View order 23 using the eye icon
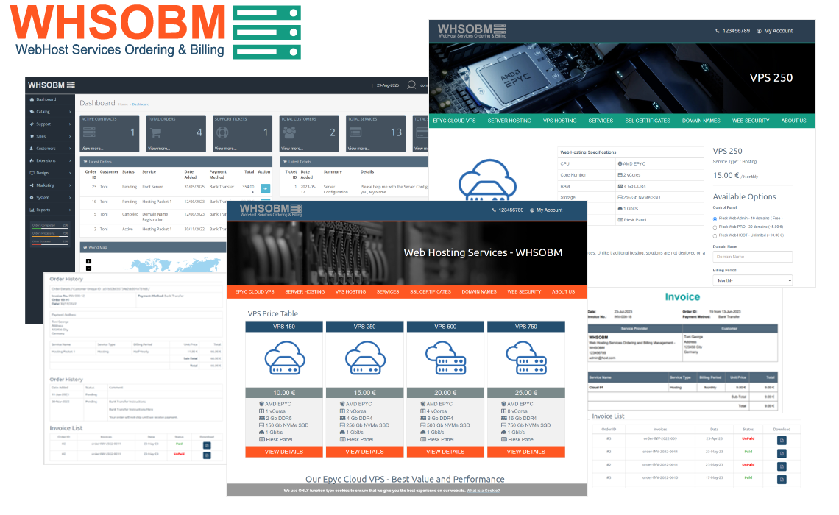Screen dimensions: 839x515 click(265, 189)
